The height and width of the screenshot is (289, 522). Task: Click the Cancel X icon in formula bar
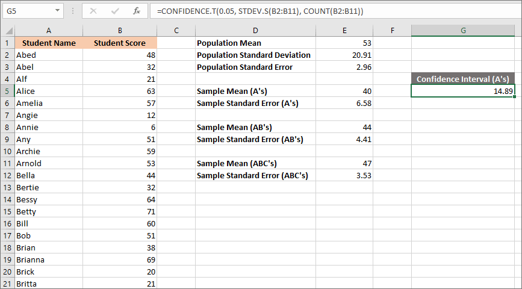(93, 11)
